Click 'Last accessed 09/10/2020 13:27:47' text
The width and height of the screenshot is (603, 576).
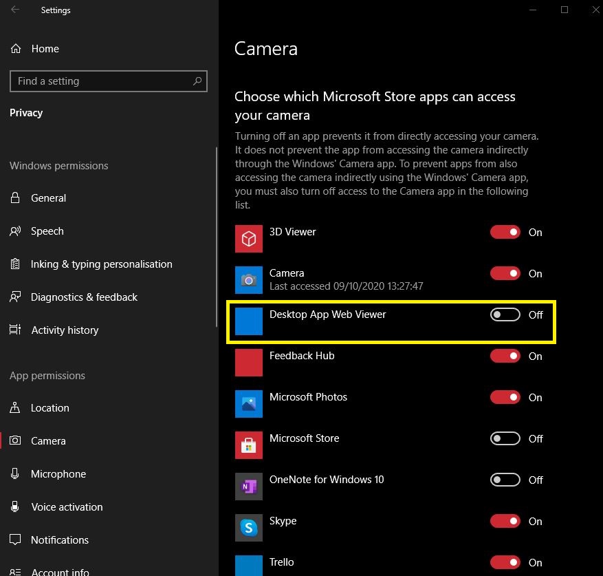pyautogui.click(x=346, y=286)
